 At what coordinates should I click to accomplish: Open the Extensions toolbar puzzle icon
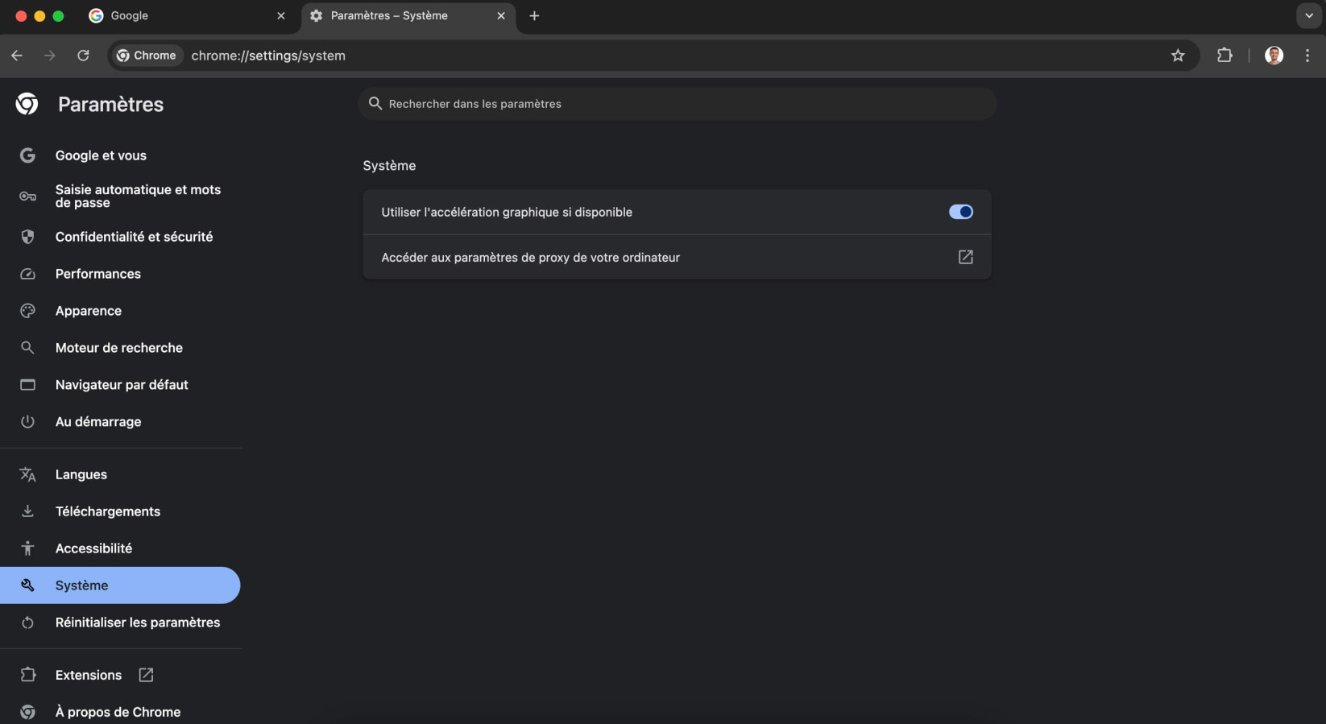[x=1224, y=56]
